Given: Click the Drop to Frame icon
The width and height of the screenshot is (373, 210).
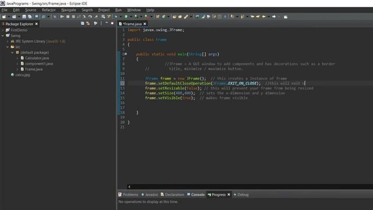Looking at the screenshot, I should tap(103, 17).
